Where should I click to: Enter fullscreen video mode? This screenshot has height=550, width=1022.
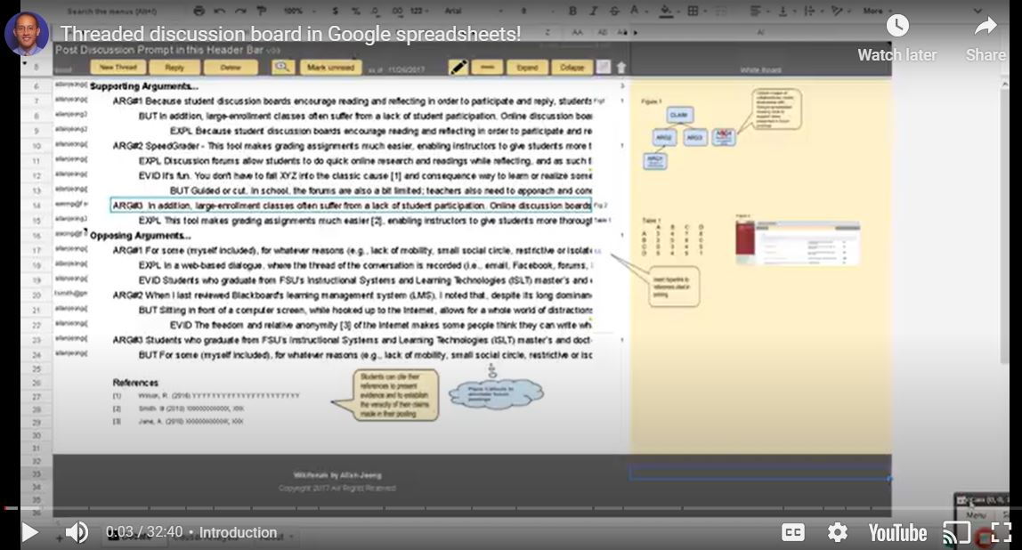[x=1001, y=532]
